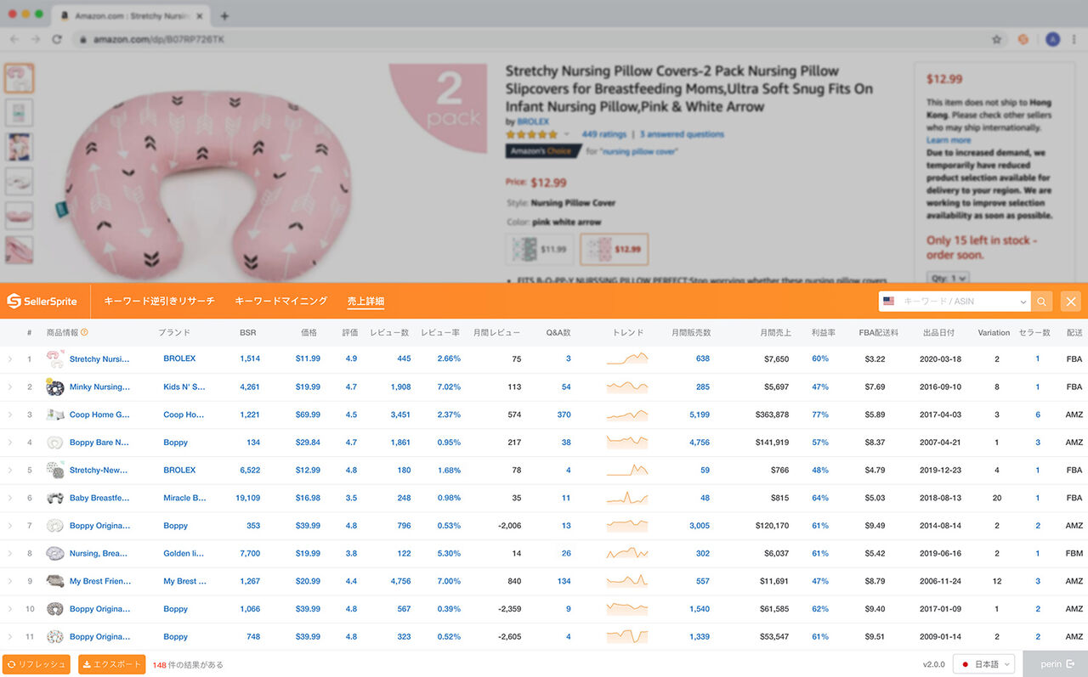Screen dimensions: 1088x677
Task: Select the 売上詳細 tab
Action: coord(365,301)
